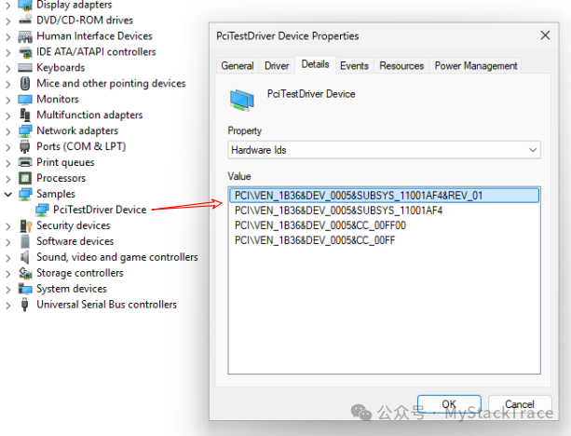
Task: Collapse the Samples node
Action: (x=8, y=194)
